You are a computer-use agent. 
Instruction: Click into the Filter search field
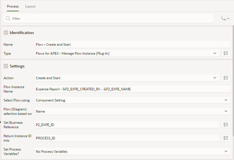[x=111, y=19]
